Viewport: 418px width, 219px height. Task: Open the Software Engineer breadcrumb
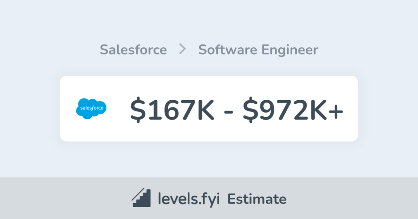[x=258, y=50]
